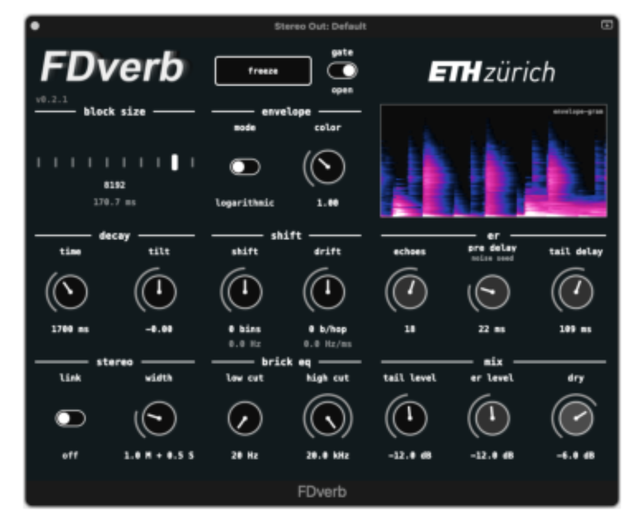Click the 20.0 kHz high cut value
Viewport: 644px width, 522px height.
(327, 455)
